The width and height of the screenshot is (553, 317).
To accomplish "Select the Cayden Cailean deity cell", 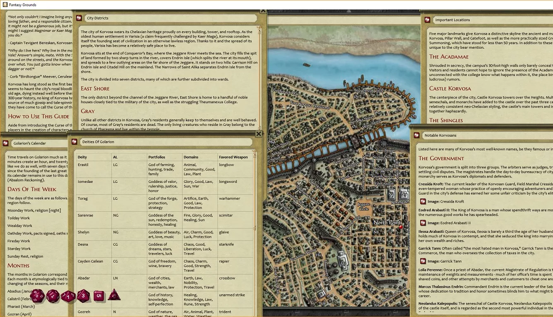I will 94,266.
